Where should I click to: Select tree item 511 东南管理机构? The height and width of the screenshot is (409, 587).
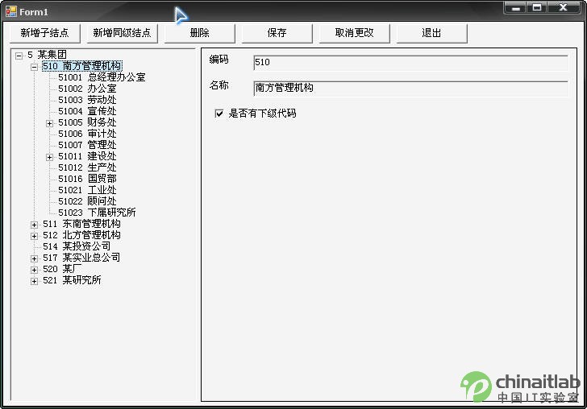(x=81, y=224)
